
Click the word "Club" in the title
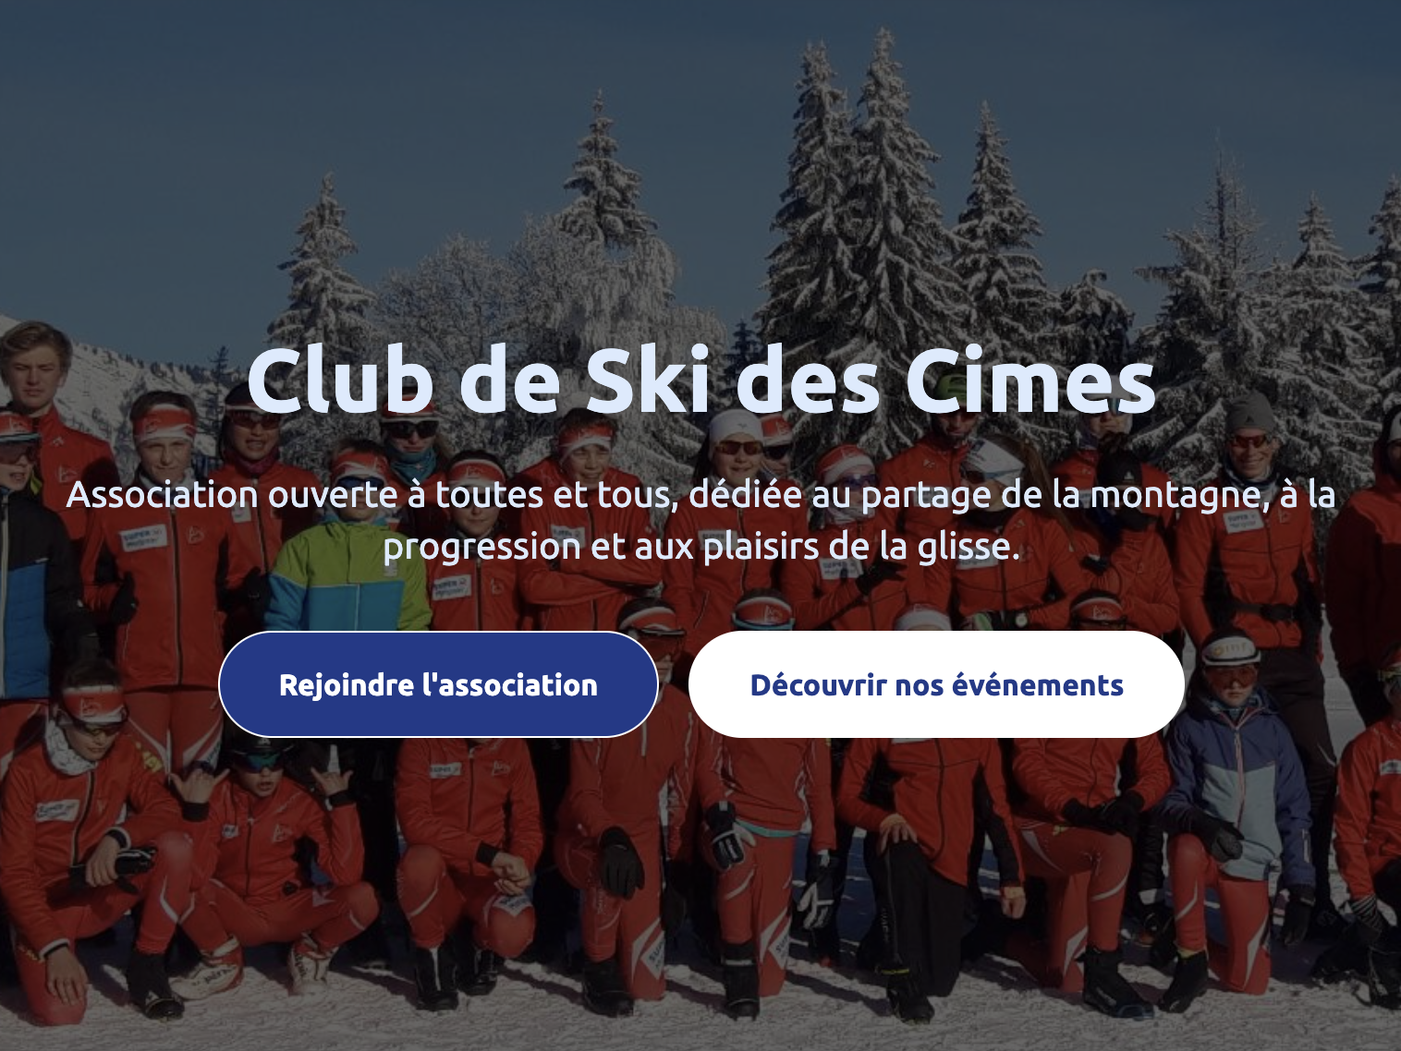tap(339, 381)
